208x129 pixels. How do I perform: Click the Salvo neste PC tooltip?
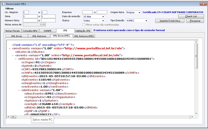43,120
